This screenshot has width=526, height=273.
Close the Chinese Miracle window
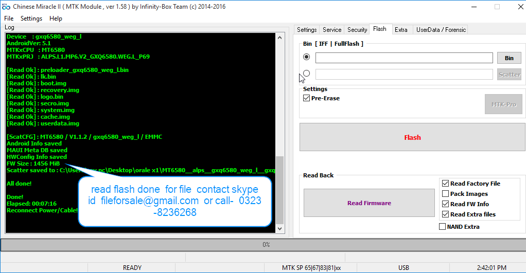[521, 7]
